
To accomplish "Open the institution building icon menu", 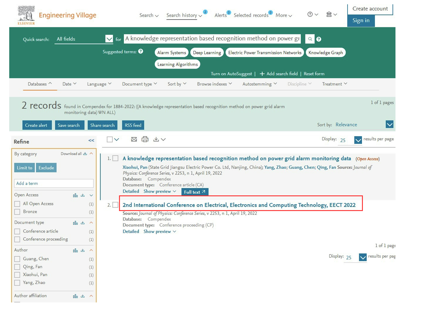I will point(332,14).
